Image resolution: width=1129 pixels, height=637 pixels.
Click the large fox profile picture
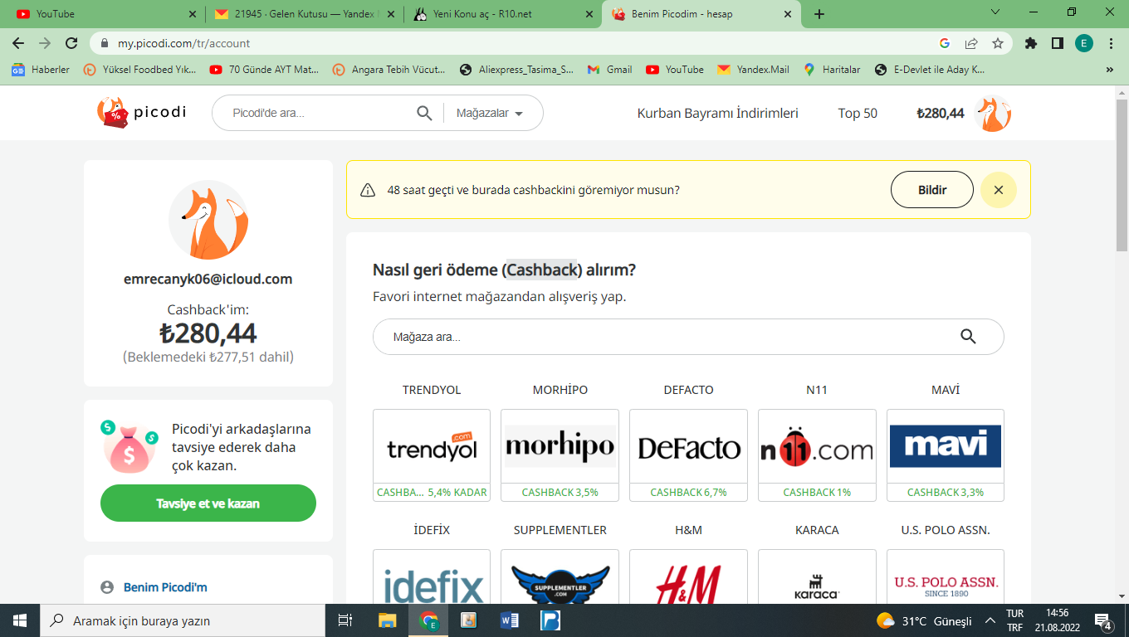pos(208,220)
